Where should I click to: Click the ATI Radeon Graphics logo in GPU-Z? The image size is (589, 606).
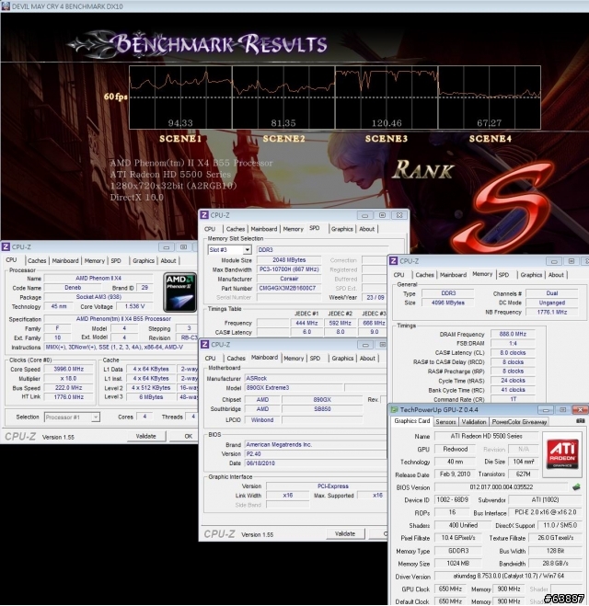point(562,454)
